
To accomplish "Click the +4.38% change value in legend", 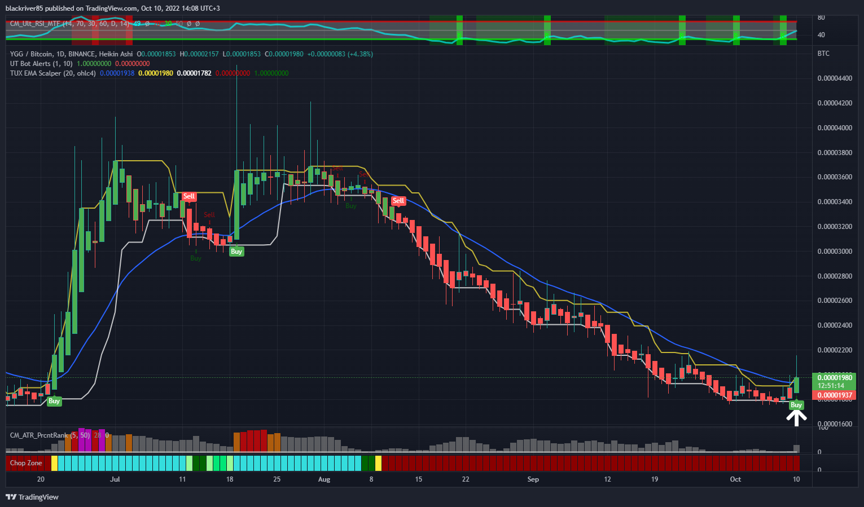I will 359,54.
